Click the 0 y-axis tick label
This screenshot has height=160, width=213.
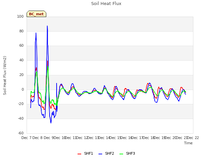(x=23, y=90)
